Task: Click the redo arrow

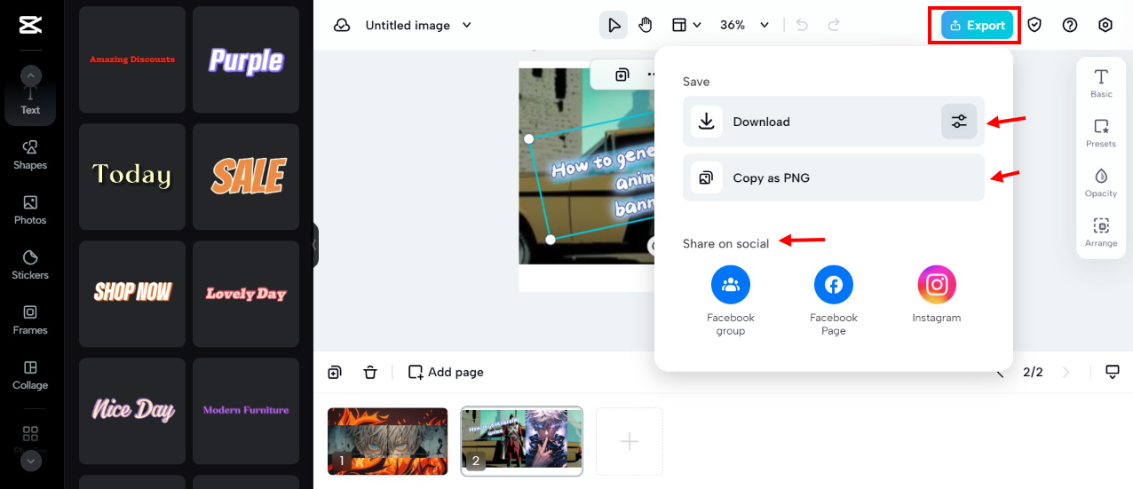Action: coord(834,25)
